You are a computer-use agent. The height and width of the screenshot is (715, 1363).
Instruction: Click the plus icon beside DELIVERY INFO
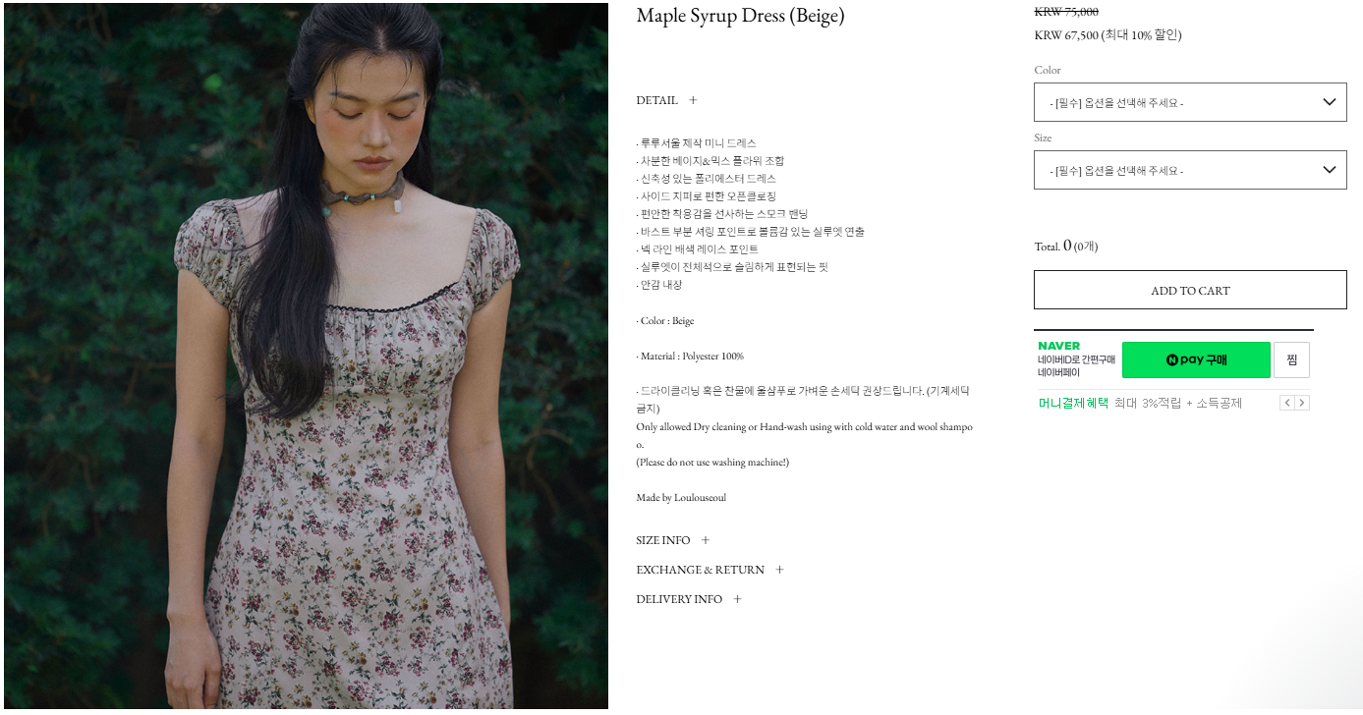737,599
